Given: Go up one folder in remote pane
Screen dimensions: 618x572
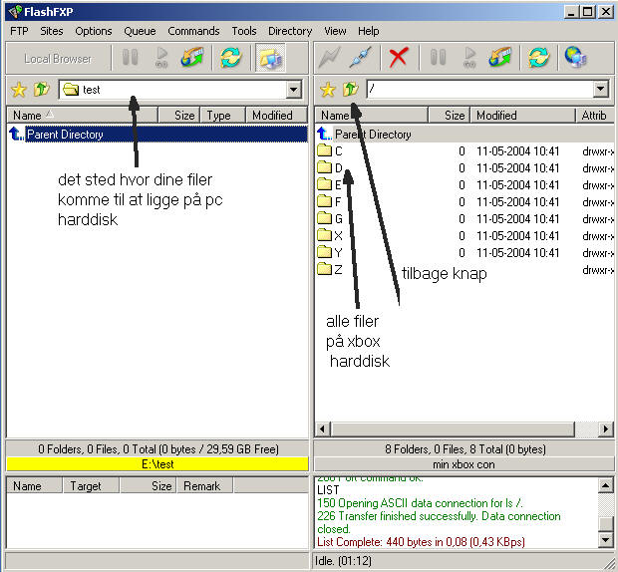Looking at the screenshot, I should click(x=351, y=90).
